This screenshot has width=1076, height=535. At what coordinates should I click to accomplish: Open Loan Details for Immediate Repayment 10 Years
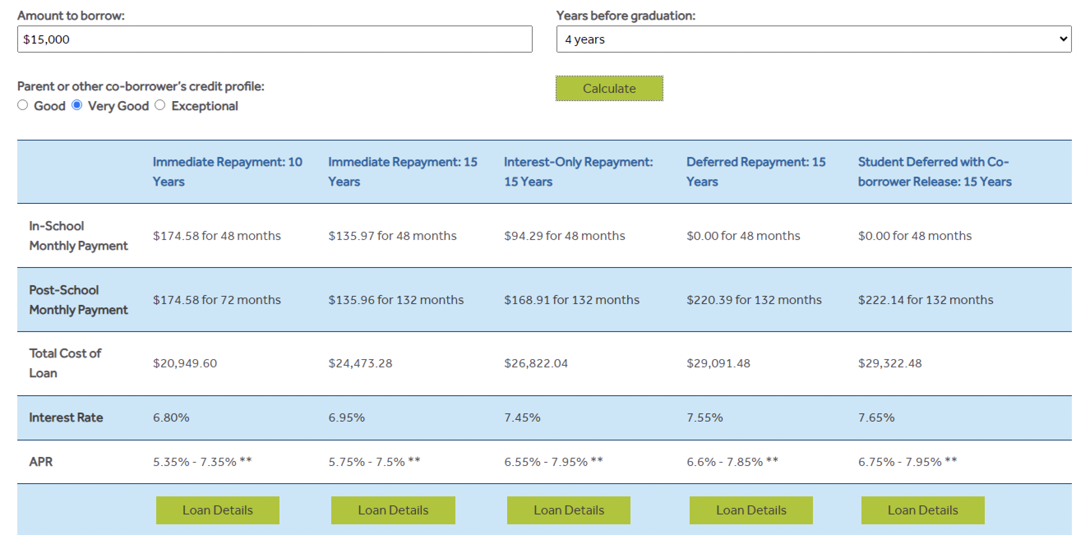pos(217,510)
